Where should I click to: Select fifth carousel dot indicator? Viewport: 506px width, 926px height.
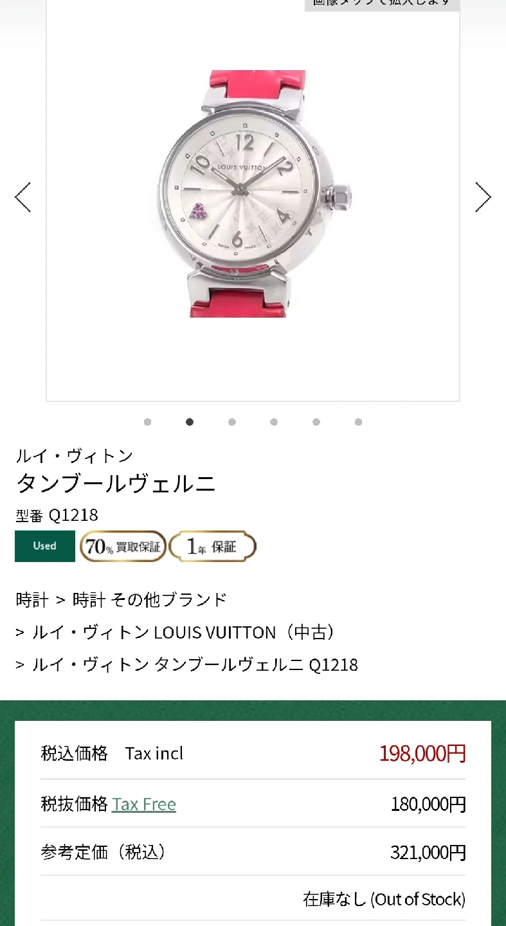pyautogui.click(x=316, y=422)
